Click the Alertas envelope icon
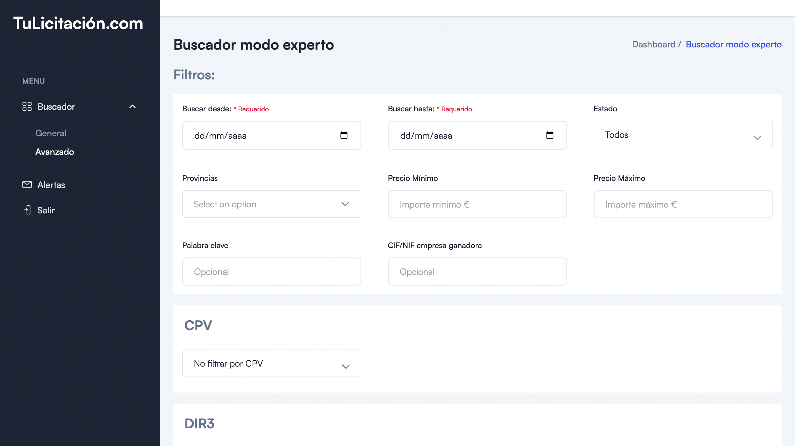 click(x=27, y=185)
